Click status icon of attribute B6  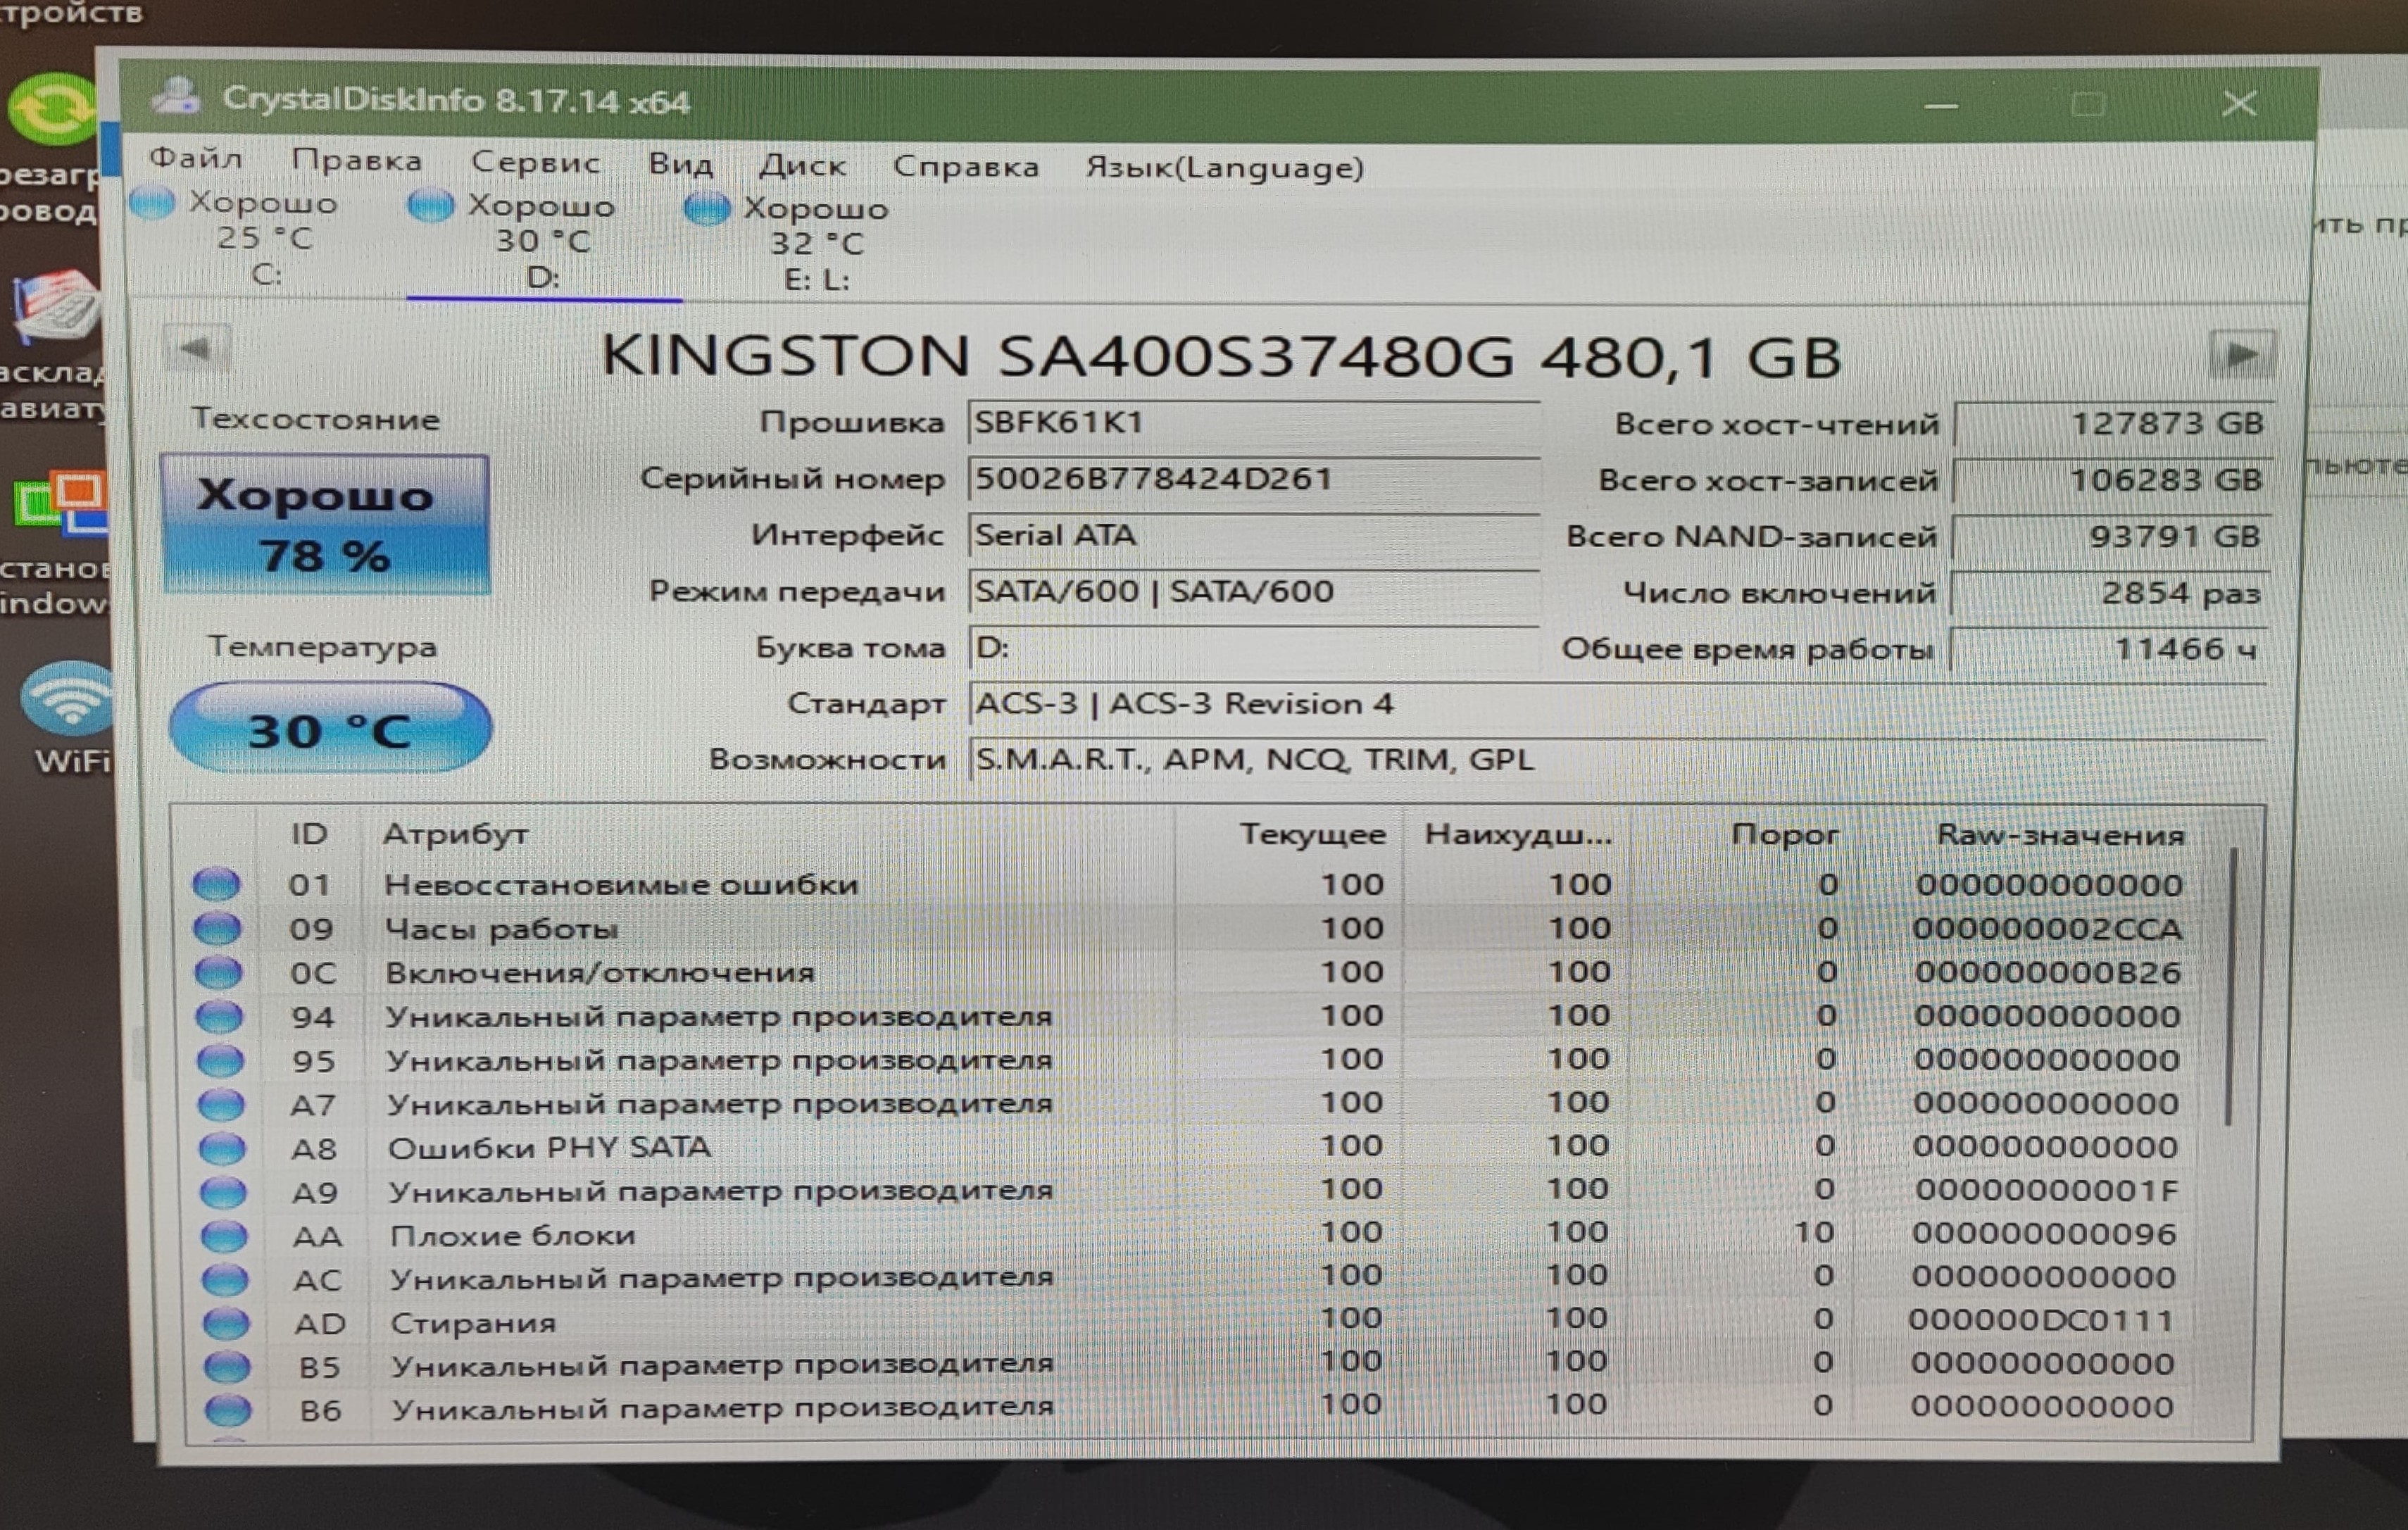coord(228,1410)
